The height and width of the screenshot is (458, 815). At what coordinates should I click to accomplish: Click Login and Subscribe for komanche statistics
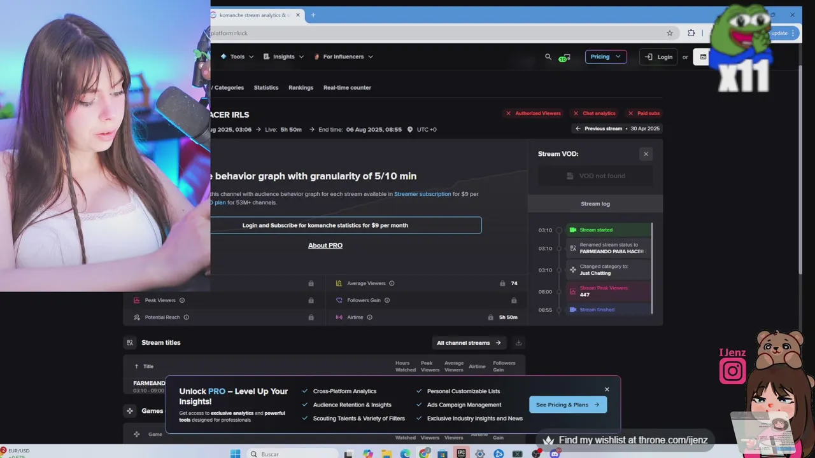tap(346, 225)
